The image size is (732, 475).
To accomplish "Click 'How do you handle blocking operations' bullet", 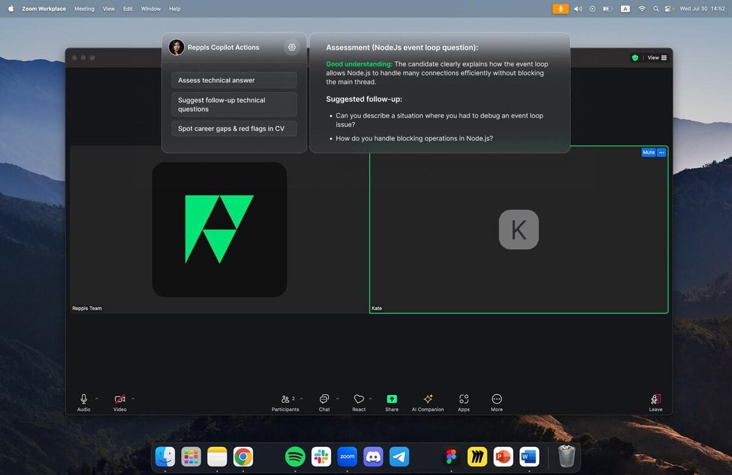I will 414,138.
